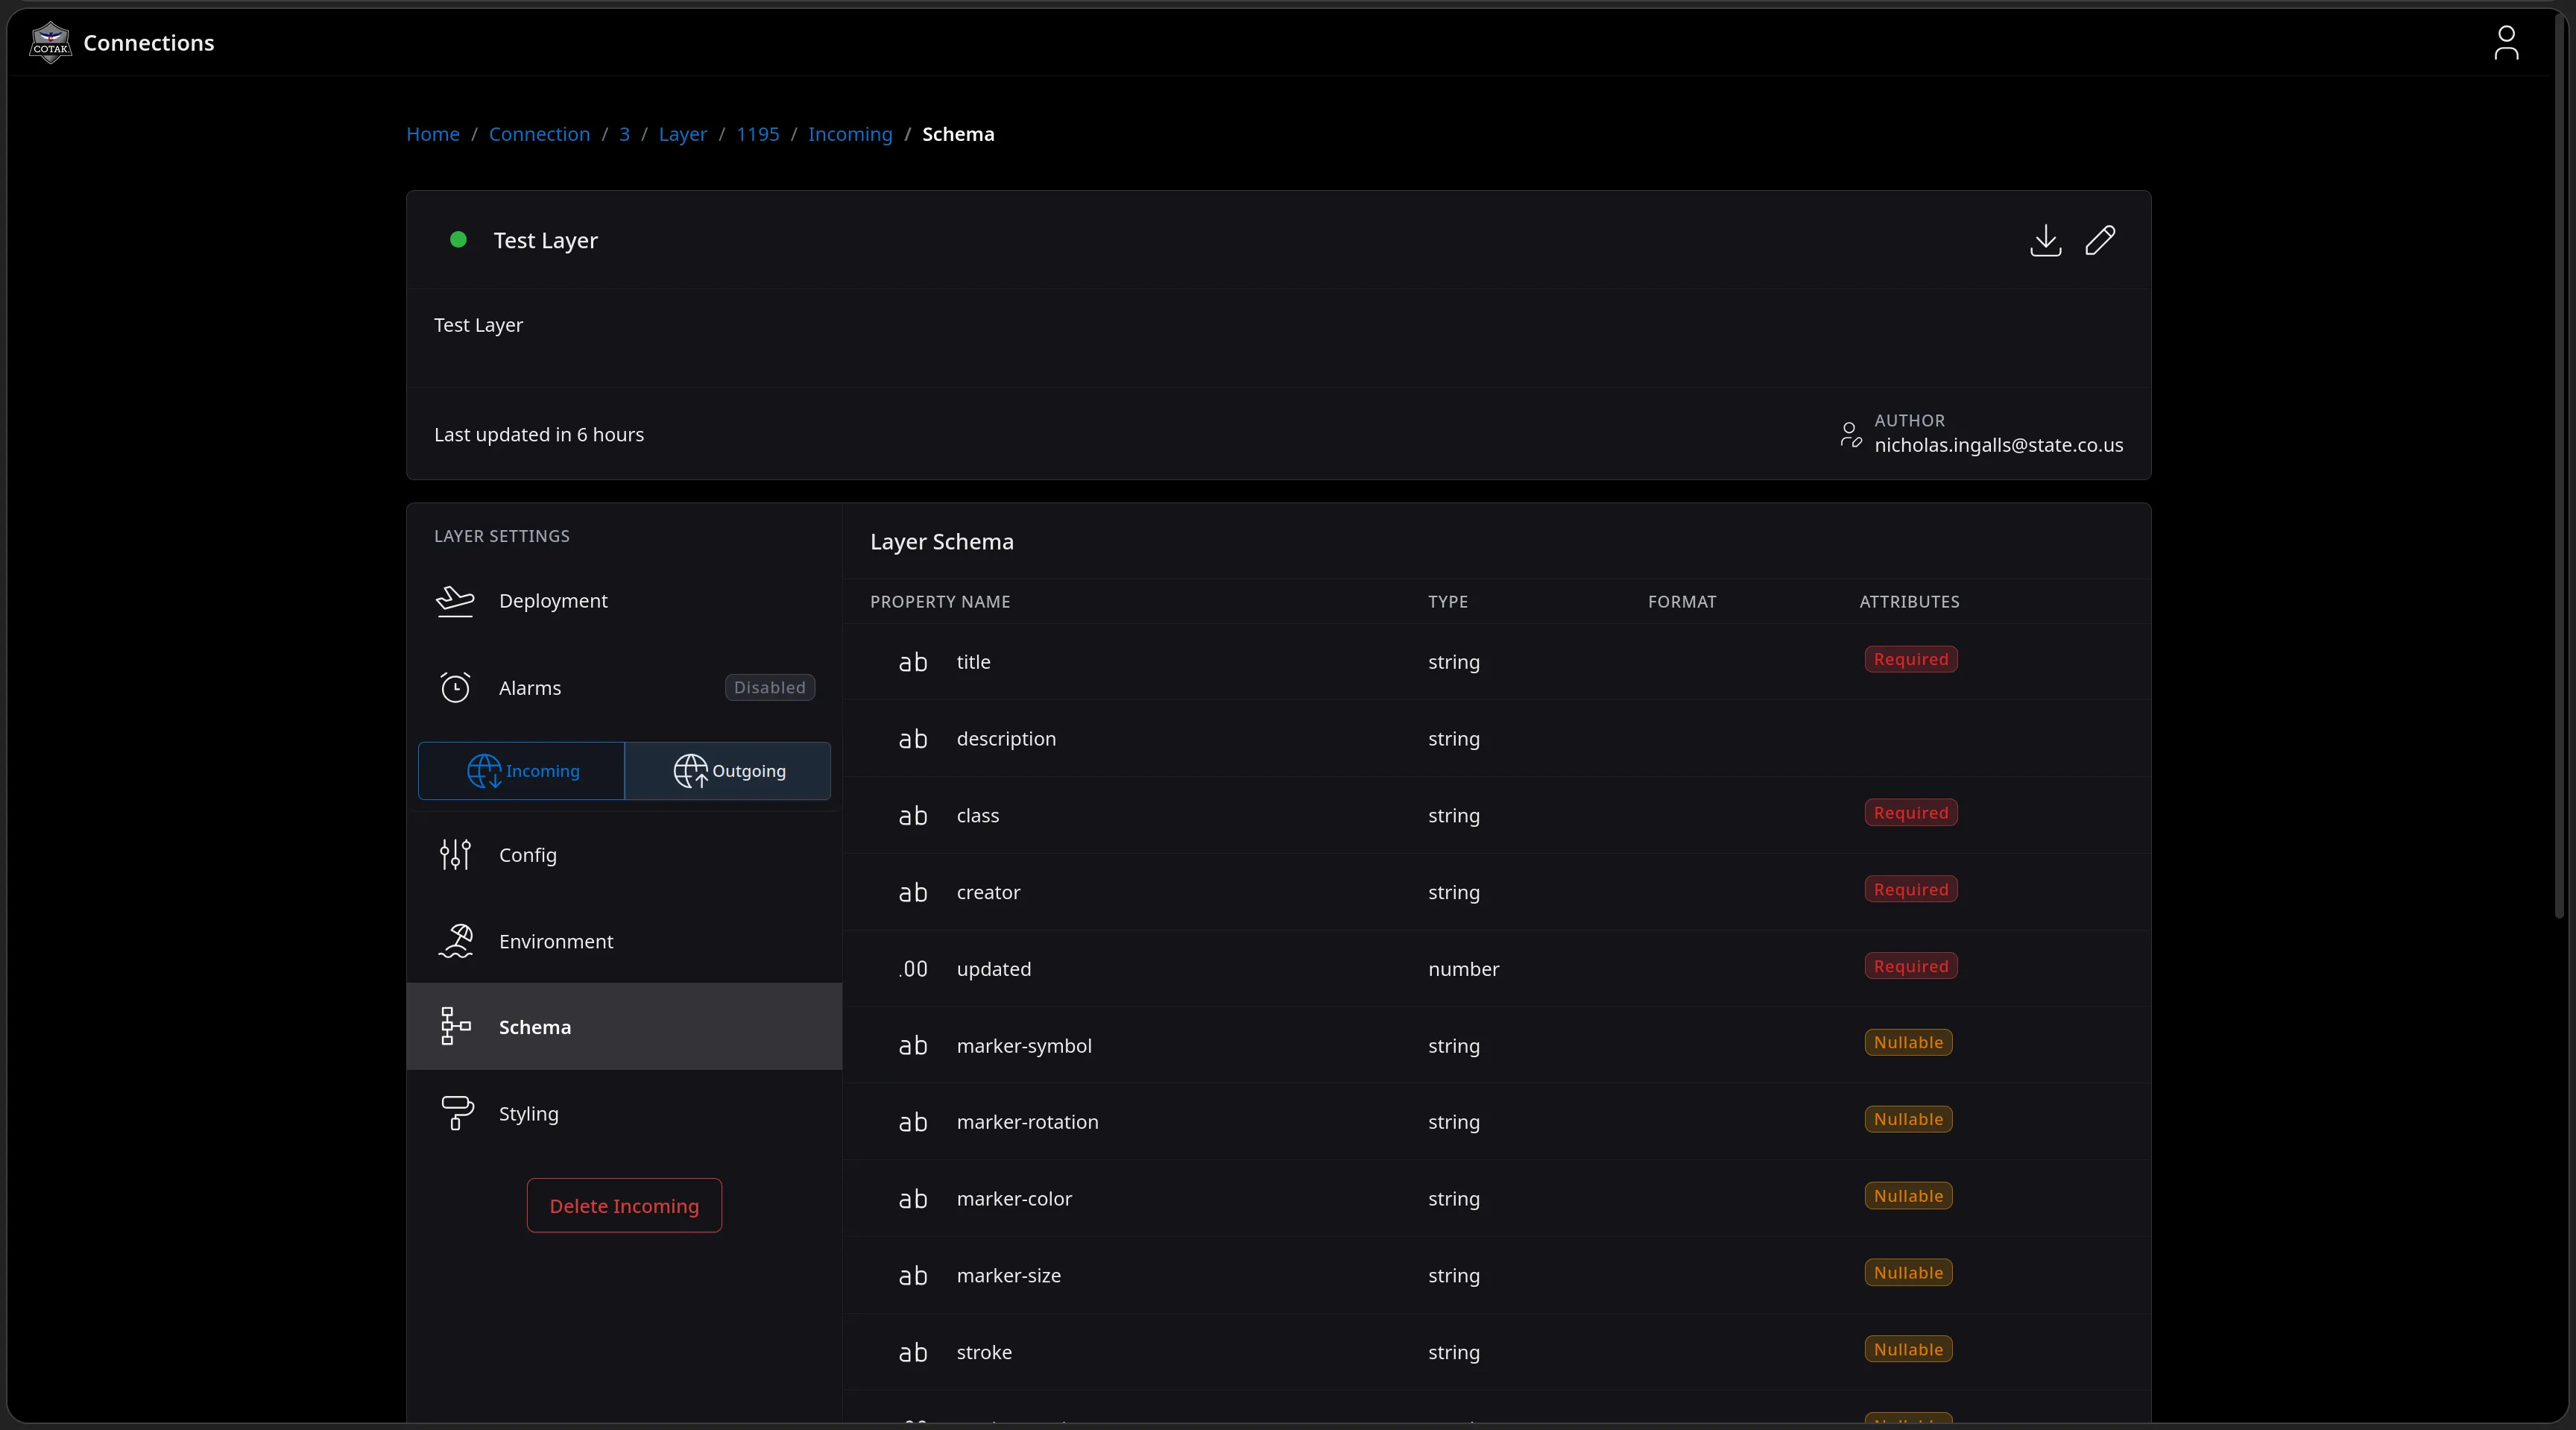Select the 'description' property row
Viewport: 2576px width, 1430px height.
pos(1496,739)
